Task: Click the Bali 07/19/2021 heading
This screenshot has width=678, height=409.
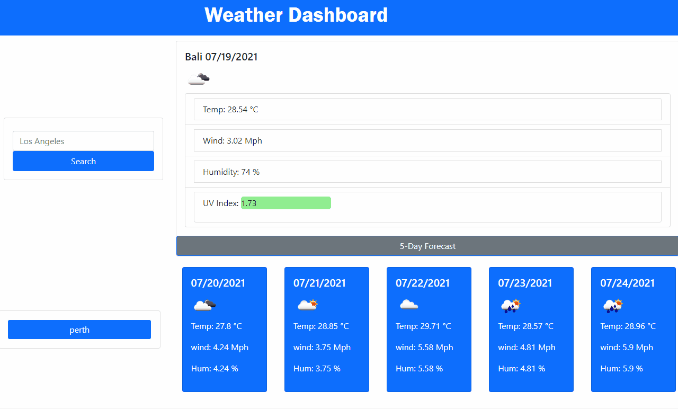Action: tap(221, 57)
